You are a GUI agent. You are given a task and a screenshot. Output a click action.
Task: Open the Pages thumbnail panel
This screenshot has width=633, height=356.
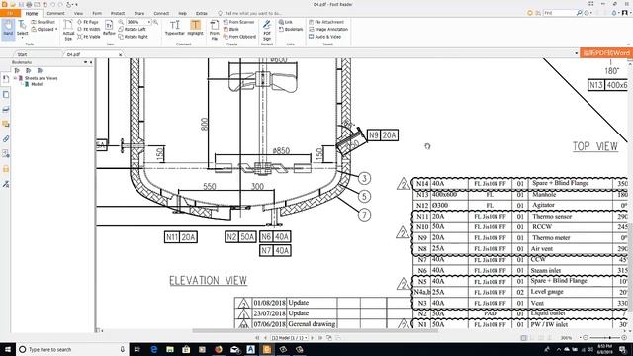[6, 95]
